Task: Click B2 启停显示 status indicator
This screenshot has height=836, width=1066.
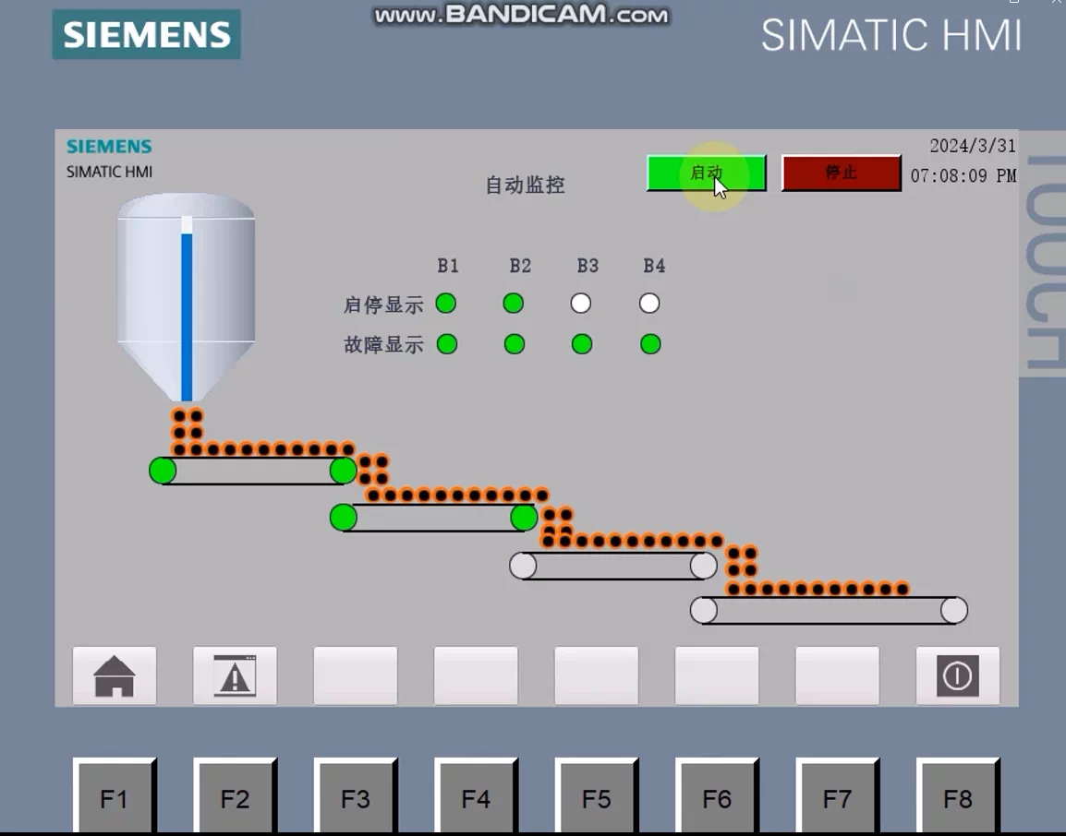Action: 514,304
